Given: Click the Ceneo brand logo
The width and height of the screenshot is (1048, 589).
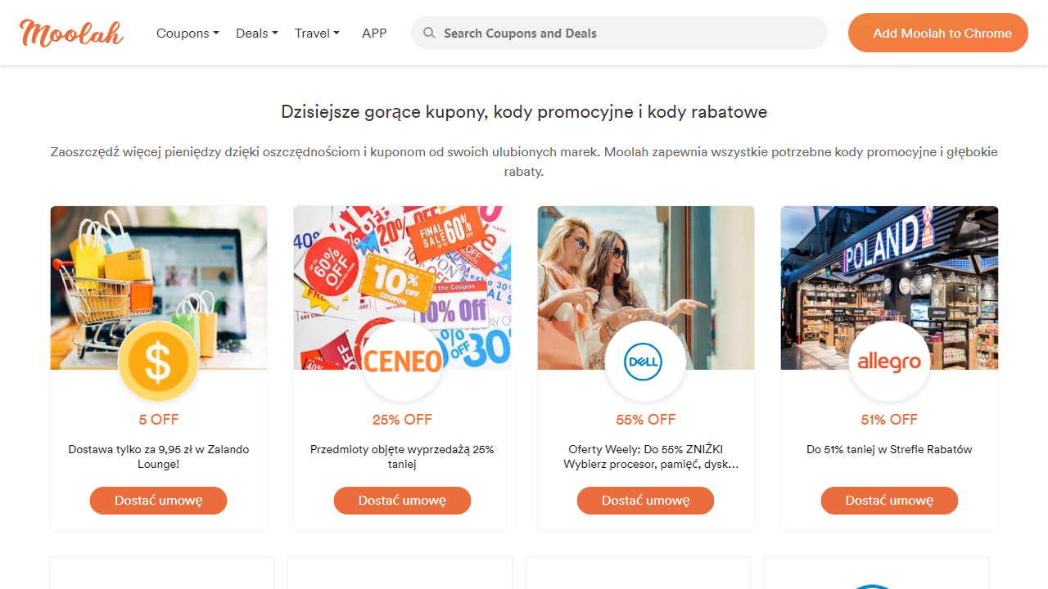Looking at the screenshot, I should [x=402, y=362].
